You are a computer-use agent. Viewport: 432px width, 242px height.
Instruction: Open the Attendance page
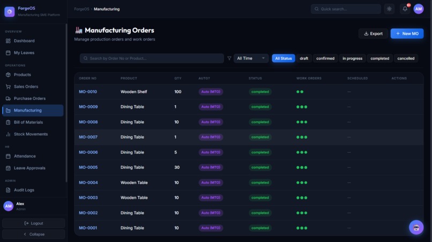[x=33, y=156]
